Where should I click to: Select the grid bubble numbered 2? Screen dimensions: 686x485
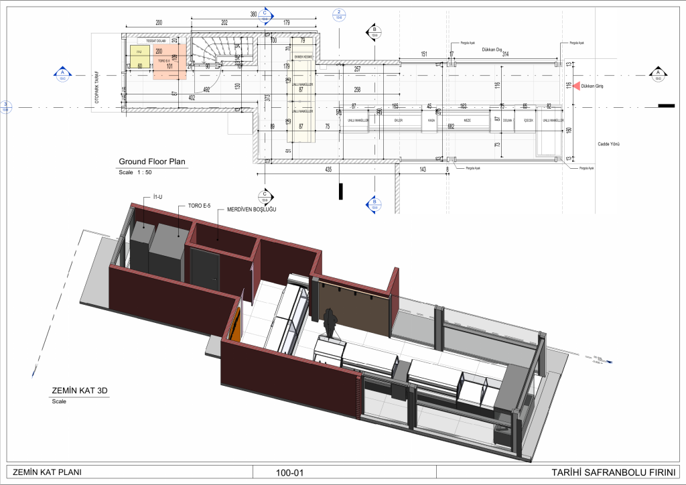coord(338,15)
